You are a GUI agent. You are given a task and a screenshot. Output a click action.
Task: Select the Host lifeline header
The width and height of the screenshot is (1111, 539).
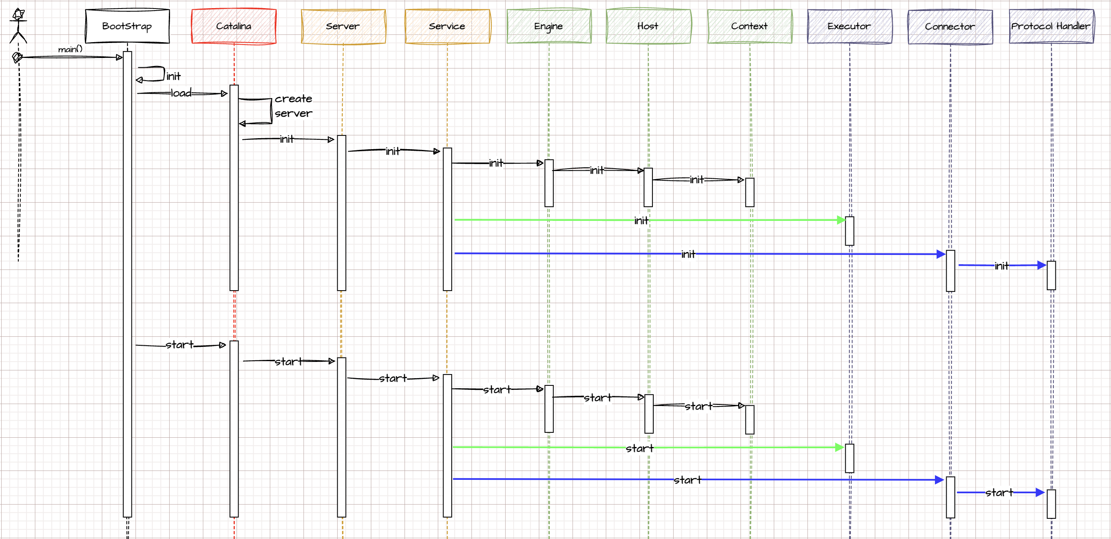648,26
